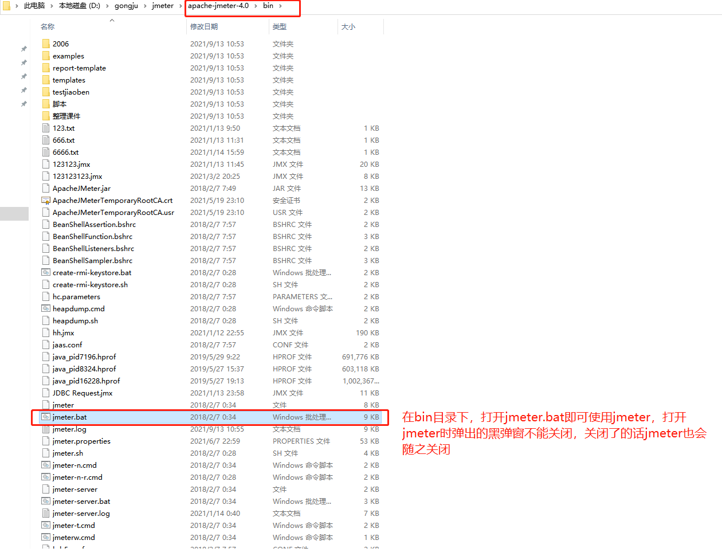Screen dimensions: 722x552
Task: Click the first pin icon in navigation pane
Action: 23,49
